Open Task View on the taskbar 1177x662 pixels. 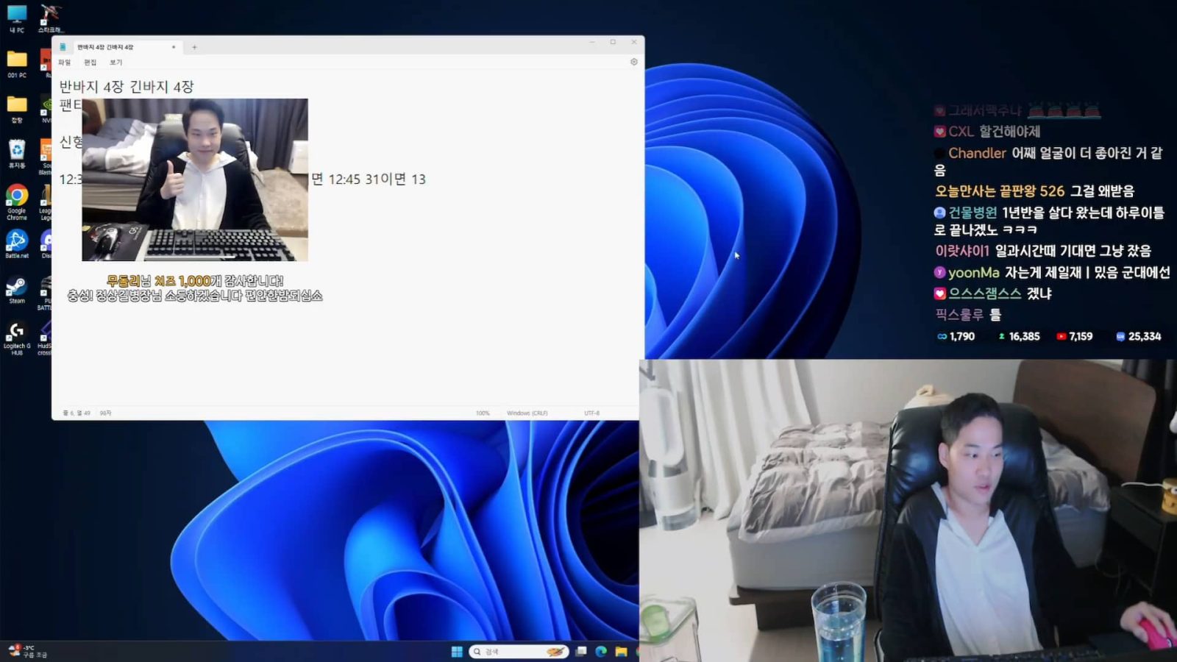pyautogui.click(x=581, y=652)
